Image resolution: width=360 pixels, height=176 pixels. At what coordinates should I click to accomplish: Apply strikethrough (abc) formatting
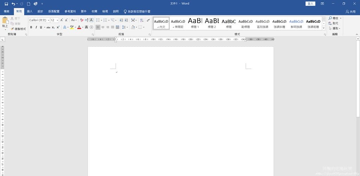[x=49, y=27]
